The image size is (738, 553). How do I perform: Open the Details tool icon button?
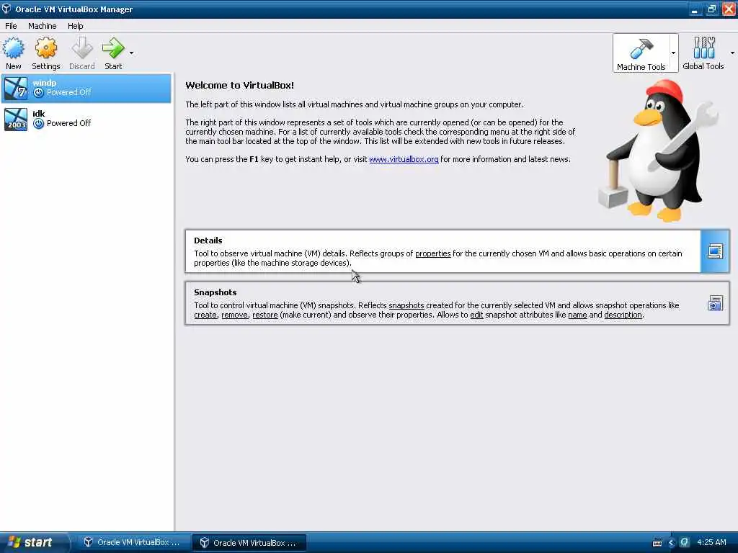[x=715, y=251]
